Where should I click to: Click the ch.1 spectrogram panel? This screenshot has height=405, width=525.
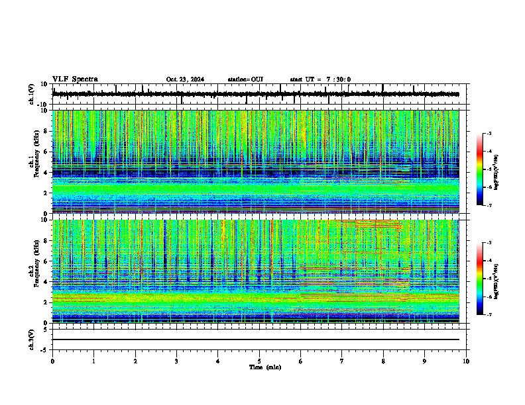click(x=256, y=161)
